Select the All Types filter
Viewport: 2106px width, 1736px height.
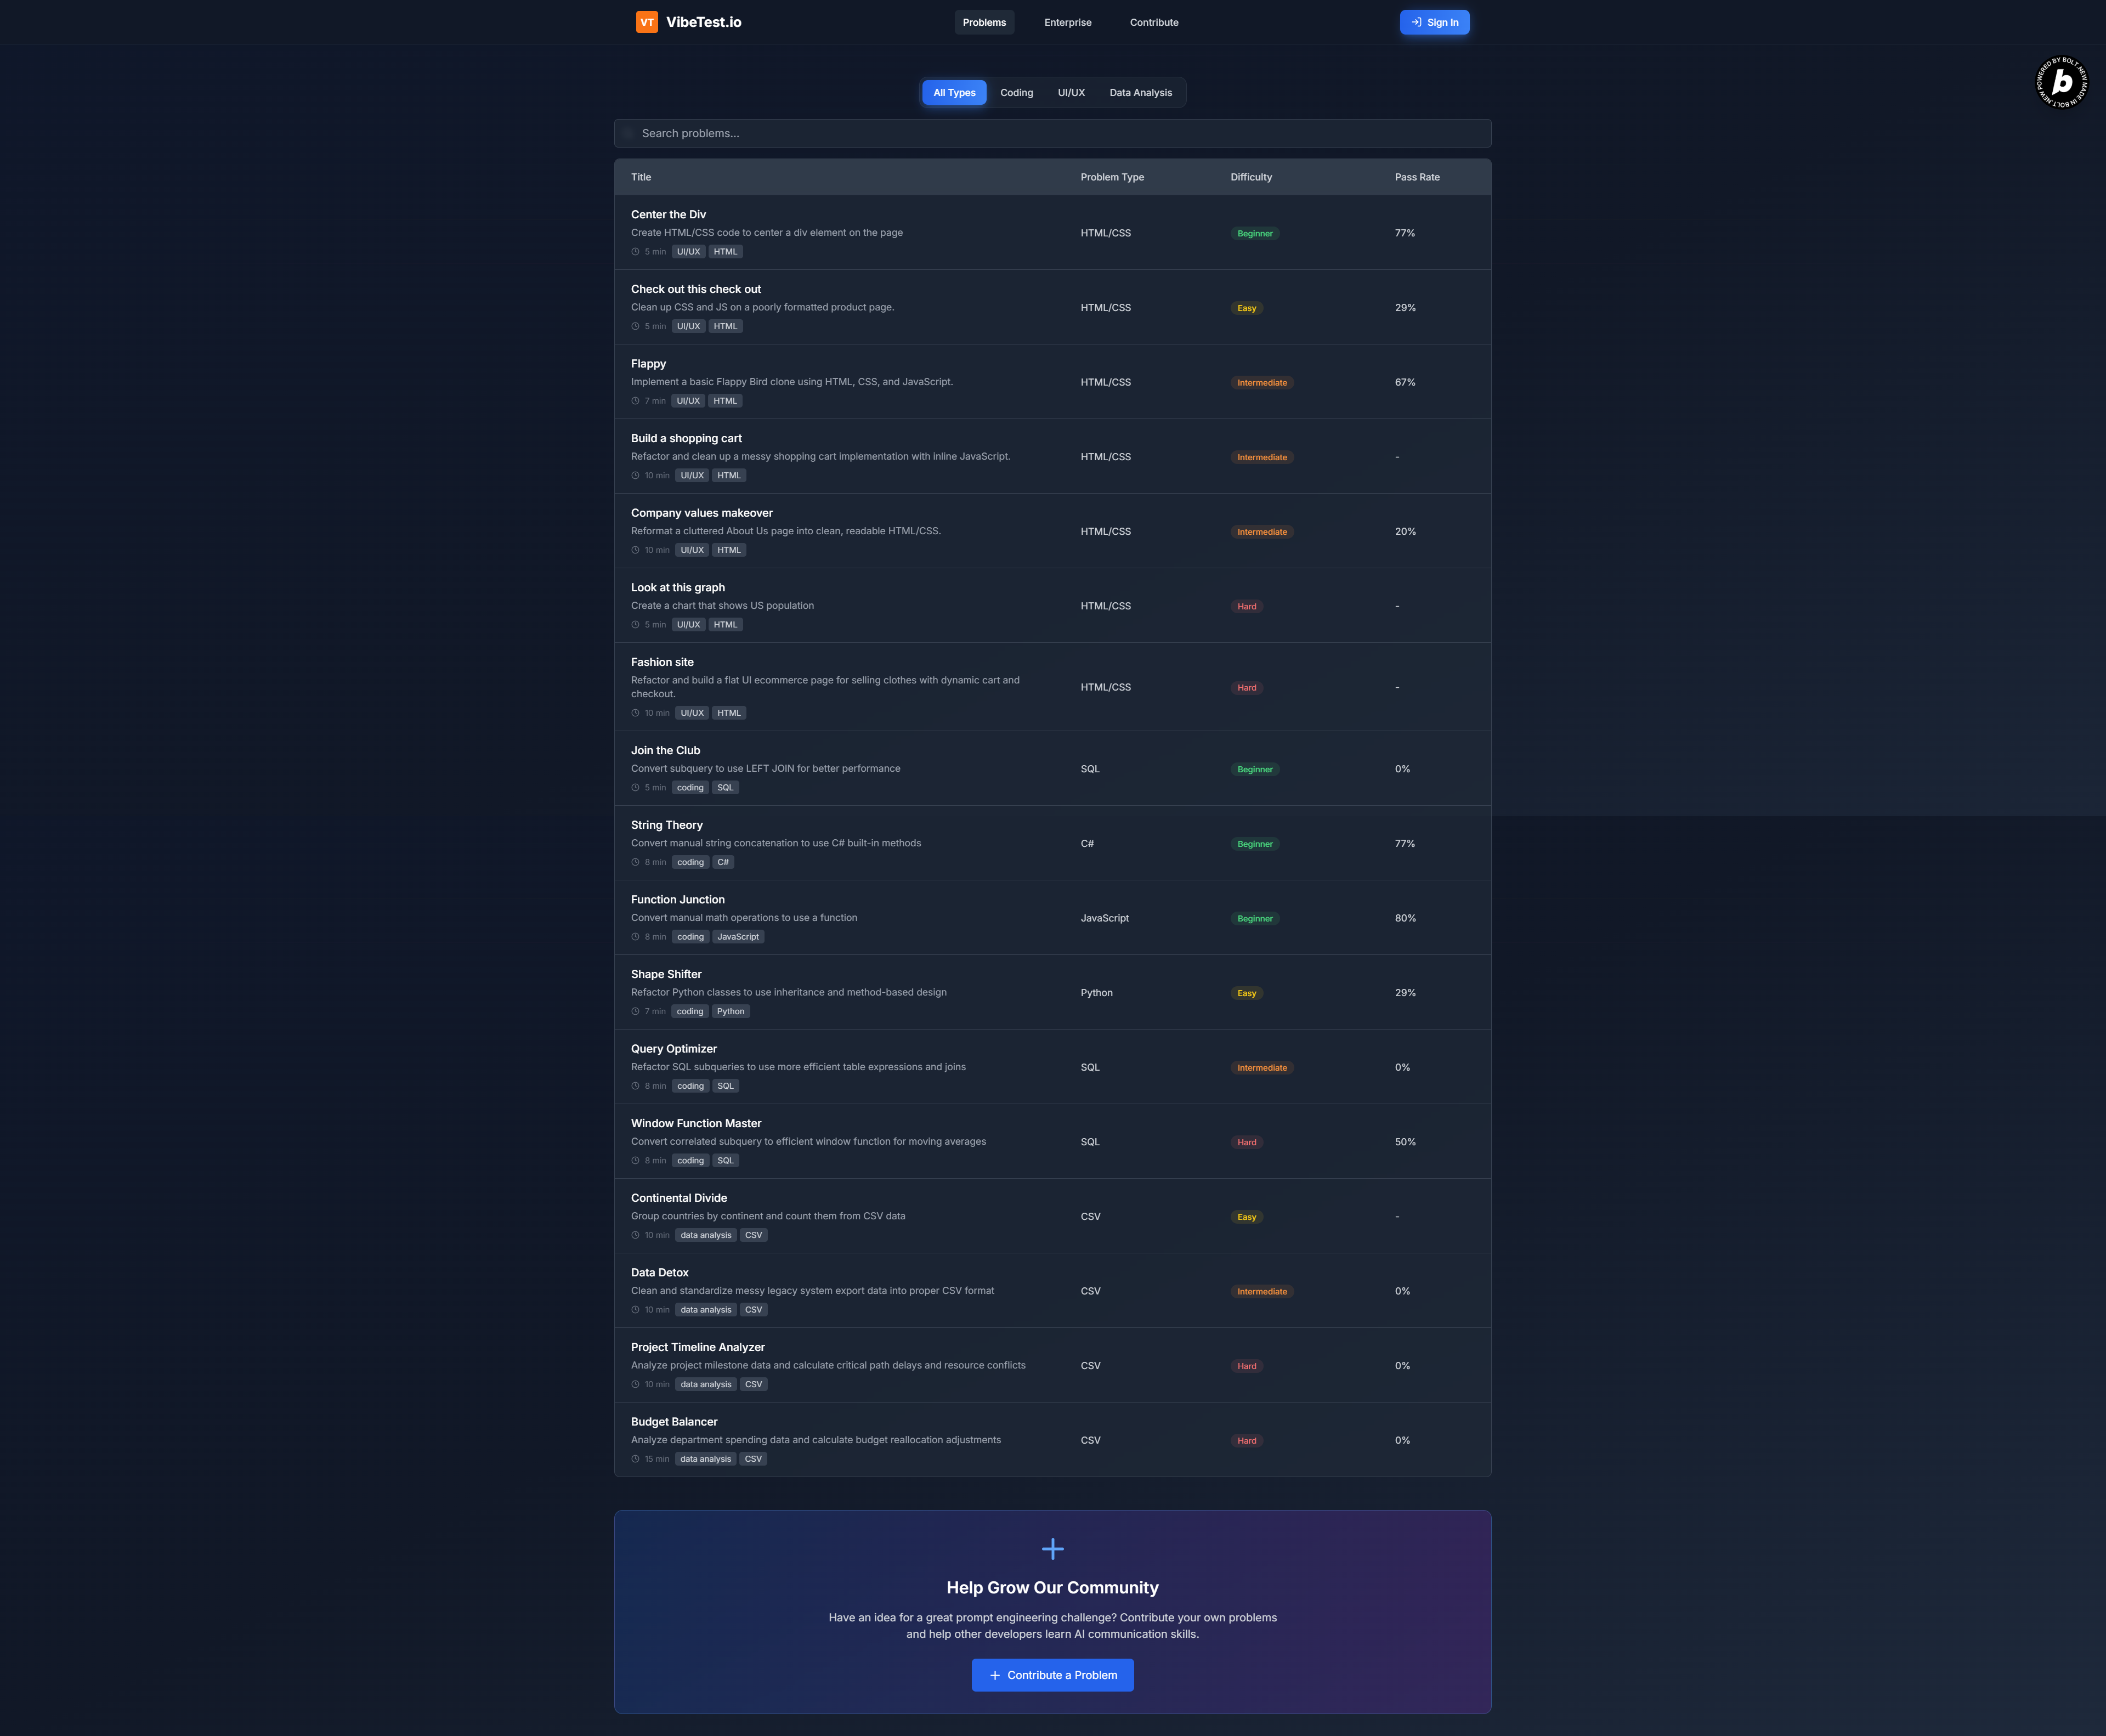point(953,92)
